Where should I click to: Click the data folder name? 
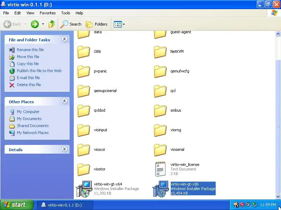pyautogui.click(x=98, y=32)
